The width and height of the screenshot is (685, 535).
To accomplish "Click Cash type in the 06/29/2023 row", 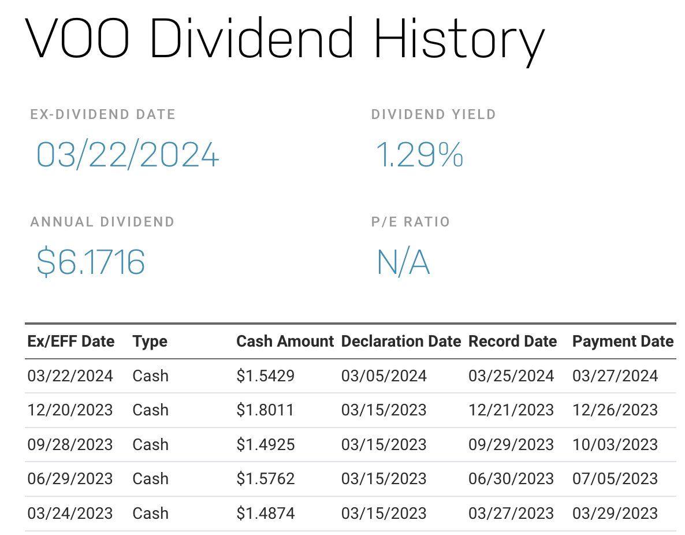I will click(x=150, y=478).
